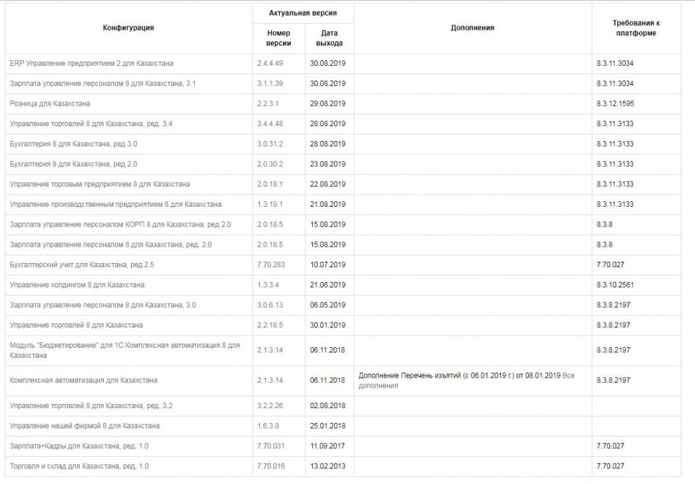Select platform requirement 8.3.10.2561
Viewport: 695px width, 484px height.
tap(615, 285)
